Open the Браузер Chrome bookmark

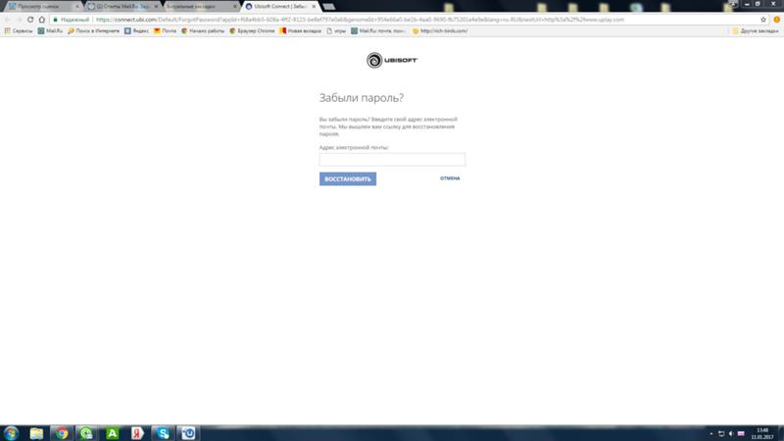point(252,31)
